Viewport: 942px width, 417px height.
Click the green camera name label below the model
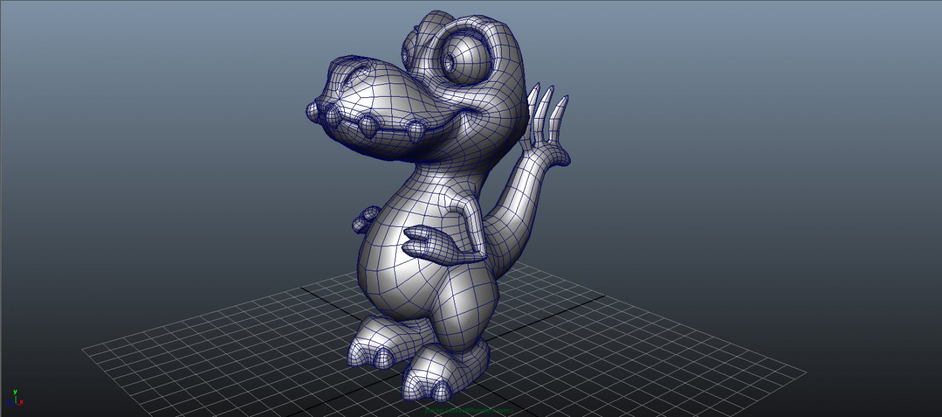click(469, 411)
